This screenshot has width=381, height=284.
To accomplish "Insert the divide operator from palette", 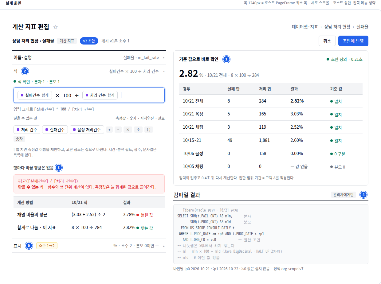I will click(138, 130).
